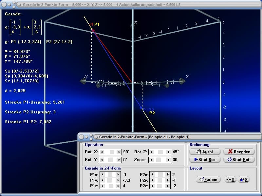Screen dimensions: 262x196
Task: Decrease P2y using its left arrow
Action: 152,180
